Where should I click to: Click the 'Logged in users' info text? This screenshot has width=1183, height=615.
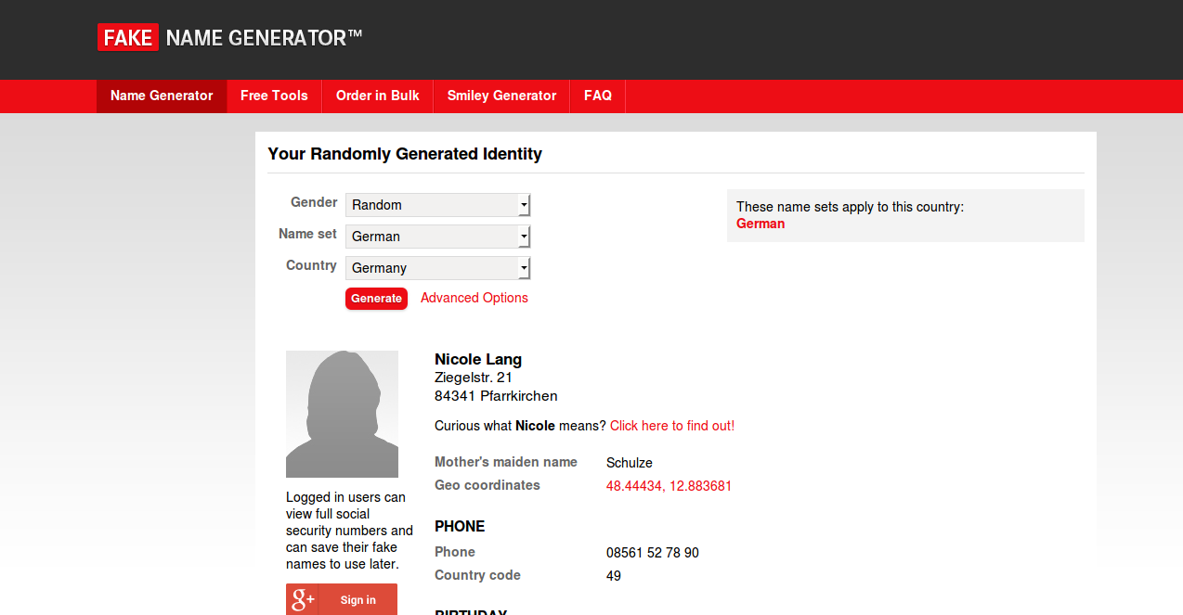[x=349, y=531]
